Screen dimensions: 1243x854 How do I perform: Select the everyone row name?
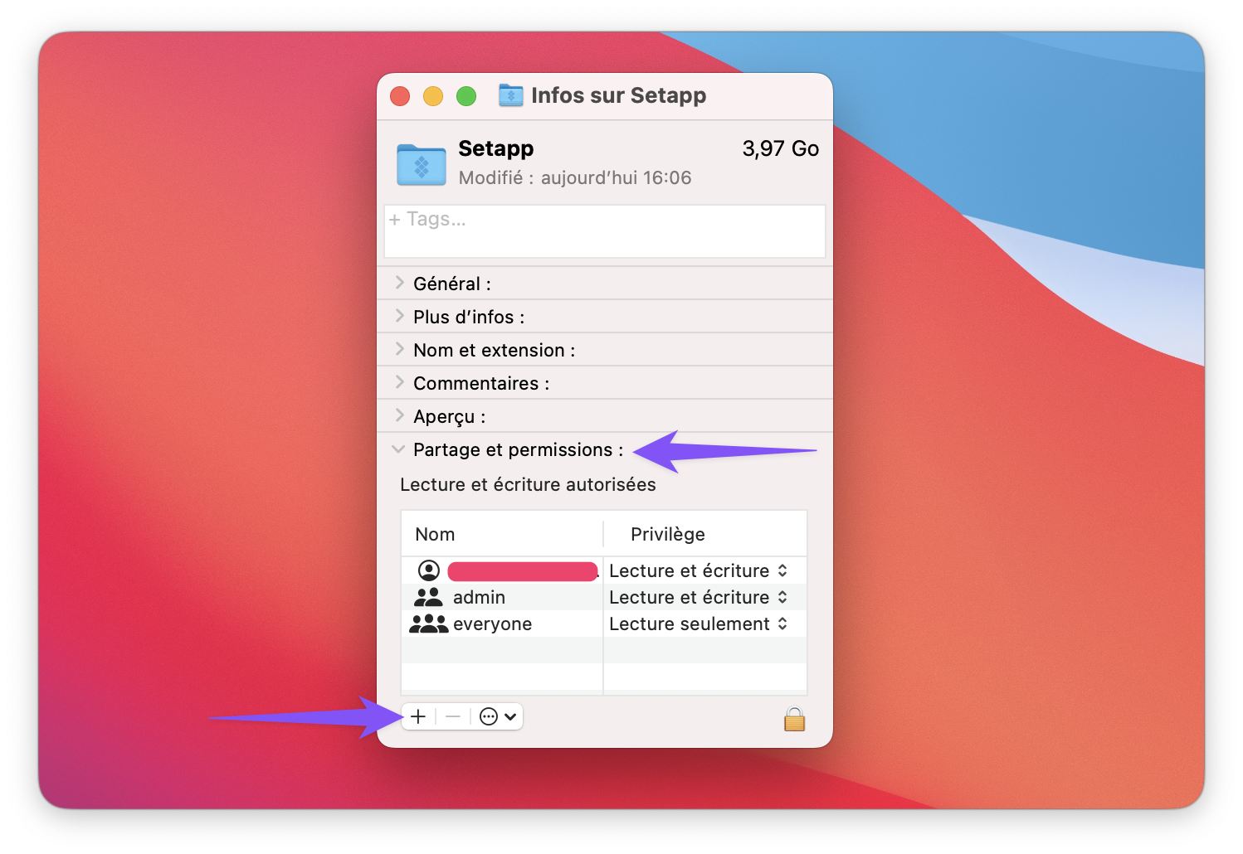click(x=492, y=624)
